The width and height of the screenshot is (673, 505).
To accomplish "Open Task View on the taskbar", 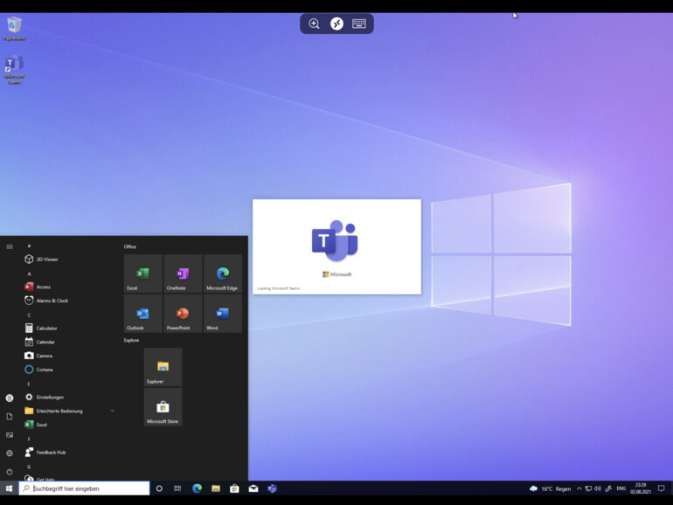I will 177,488.
